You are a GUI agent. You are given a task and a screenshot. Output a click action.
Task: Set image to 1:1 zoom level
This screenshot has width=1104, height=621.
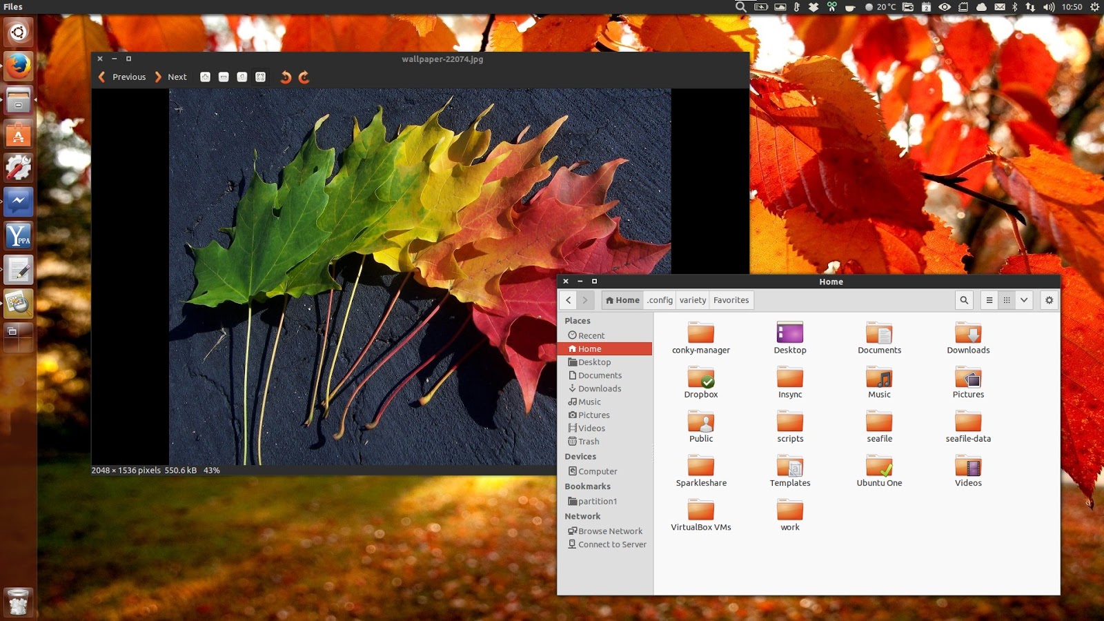[x=241, y=77]
